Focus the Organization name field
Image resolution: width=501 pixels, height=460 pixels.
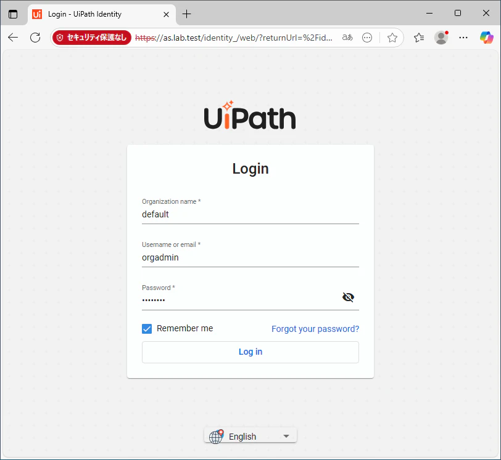pos(251,214)
